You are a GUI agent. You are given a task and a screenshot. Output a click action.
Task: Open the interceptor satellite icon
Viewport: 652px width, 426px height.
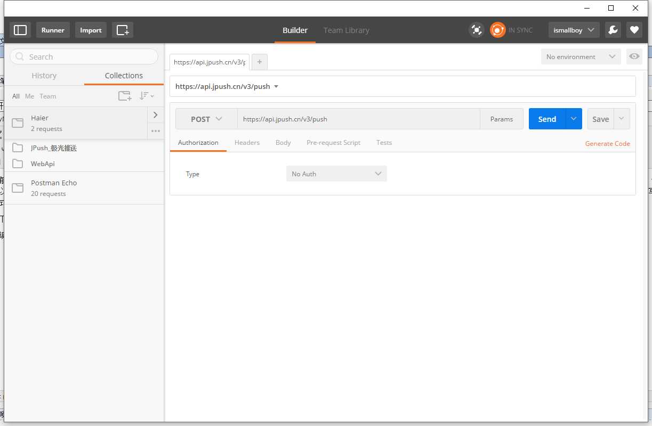(x=476, y=30)
